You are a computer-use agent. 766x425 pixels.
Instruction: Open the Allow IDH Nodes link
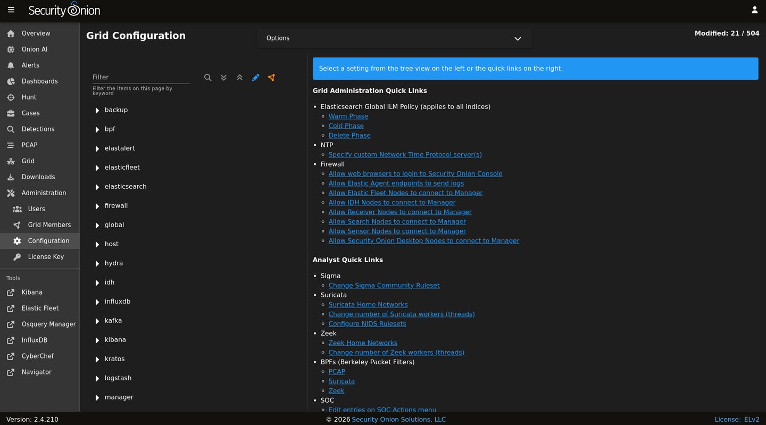point(392,203)
